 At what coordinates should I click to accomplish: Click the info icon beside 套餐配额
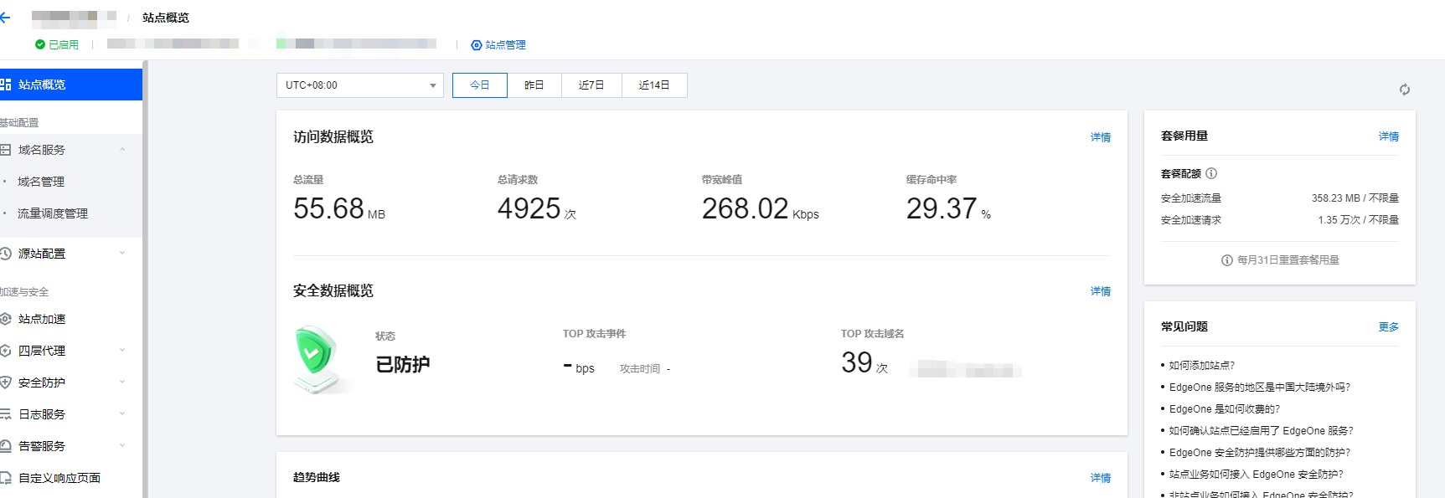click(1211, 173)
